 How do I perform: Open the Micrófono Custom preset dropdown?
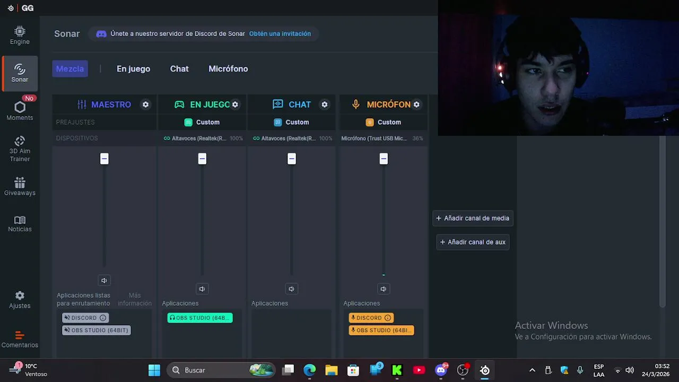click(x=383, y=122)
